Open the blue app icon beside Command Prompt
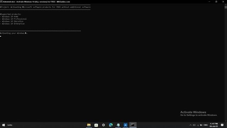This screenshot has width=227, height=128. point(126,125)
